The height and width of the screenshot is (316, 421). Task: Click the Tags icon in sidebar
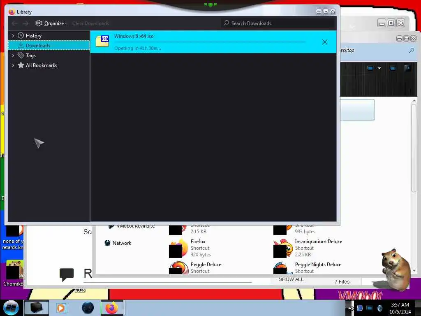(21, 56)
